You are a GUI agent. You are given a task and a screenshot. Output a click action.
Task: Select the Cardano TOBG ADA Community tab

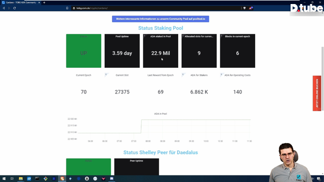coord(21,3)
